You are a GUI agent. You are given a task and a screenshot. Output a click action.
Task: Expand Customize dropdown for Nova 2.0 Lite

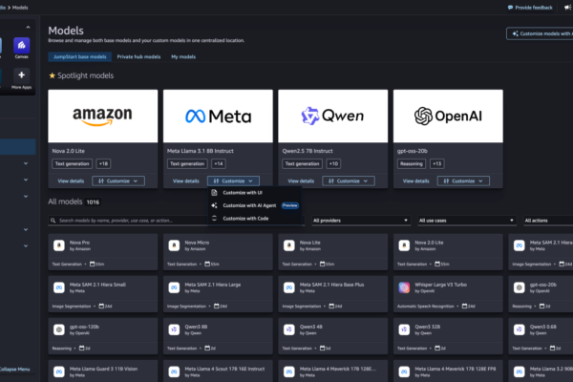[117, 180]
